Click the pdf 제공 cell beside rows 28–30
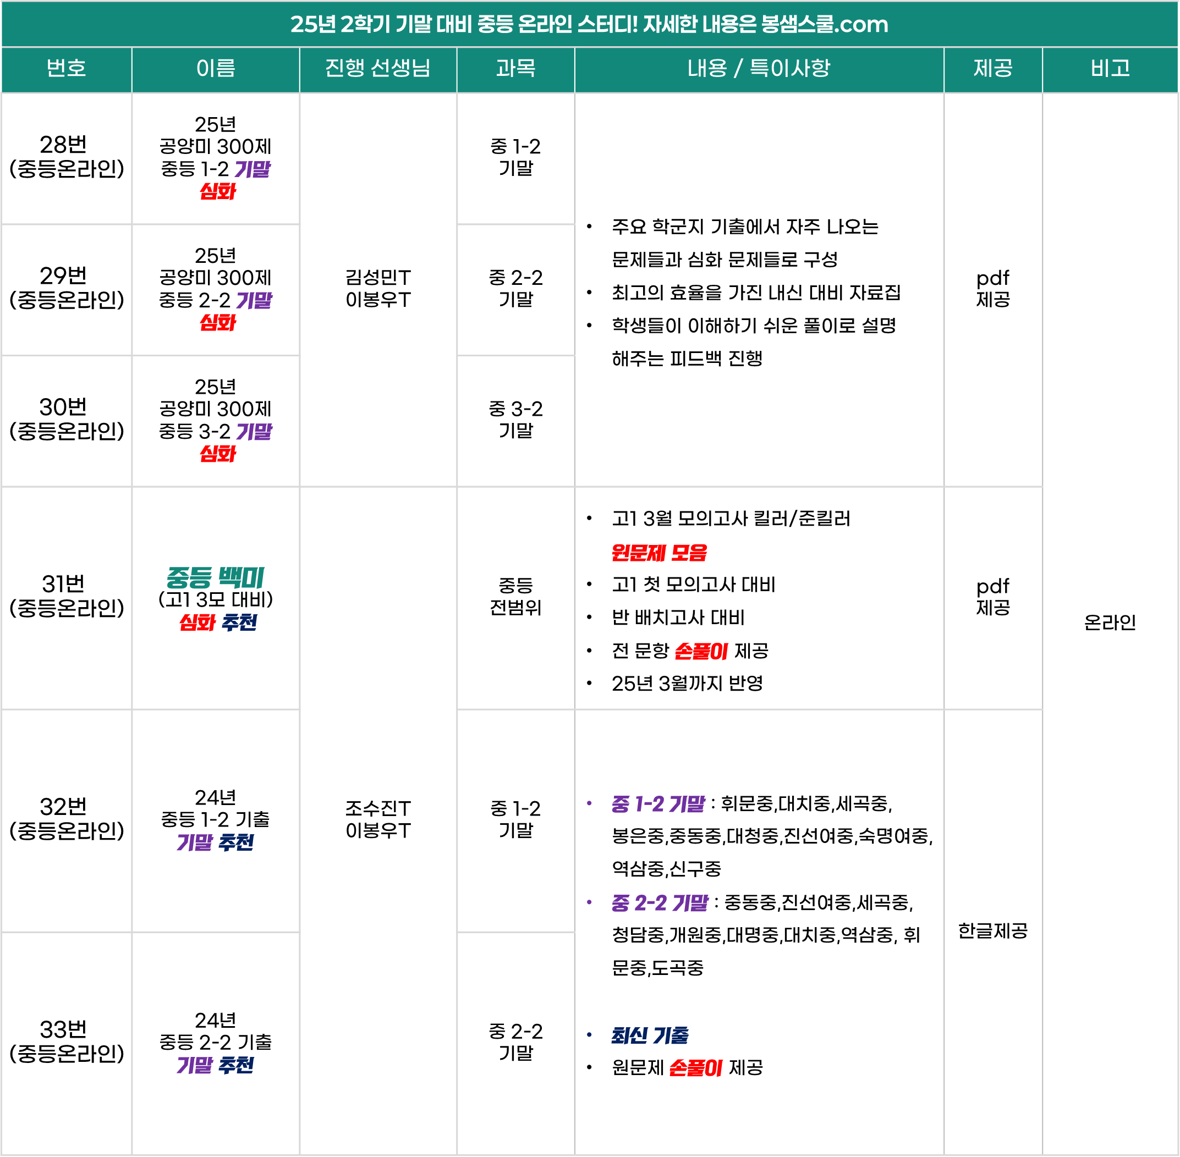 point(993,289)
